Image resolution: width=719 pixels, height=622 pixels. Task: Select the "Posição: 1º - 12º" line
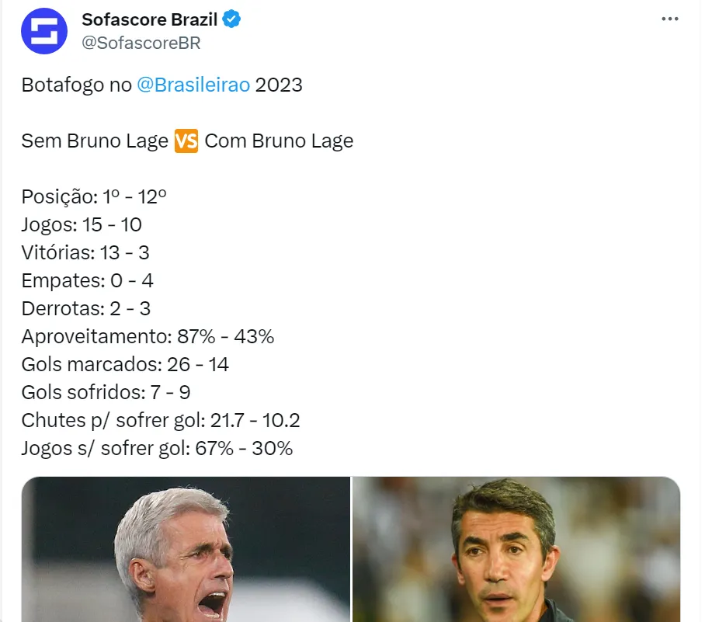coord(94,197)
